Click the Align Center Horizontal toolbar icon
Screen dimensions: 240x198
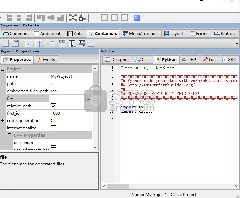[x=19, y=18]
